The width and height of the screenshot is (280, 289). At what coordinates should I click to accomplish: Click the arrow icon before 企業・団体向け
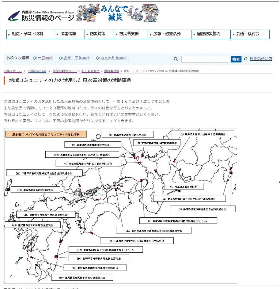pos(61,58)
